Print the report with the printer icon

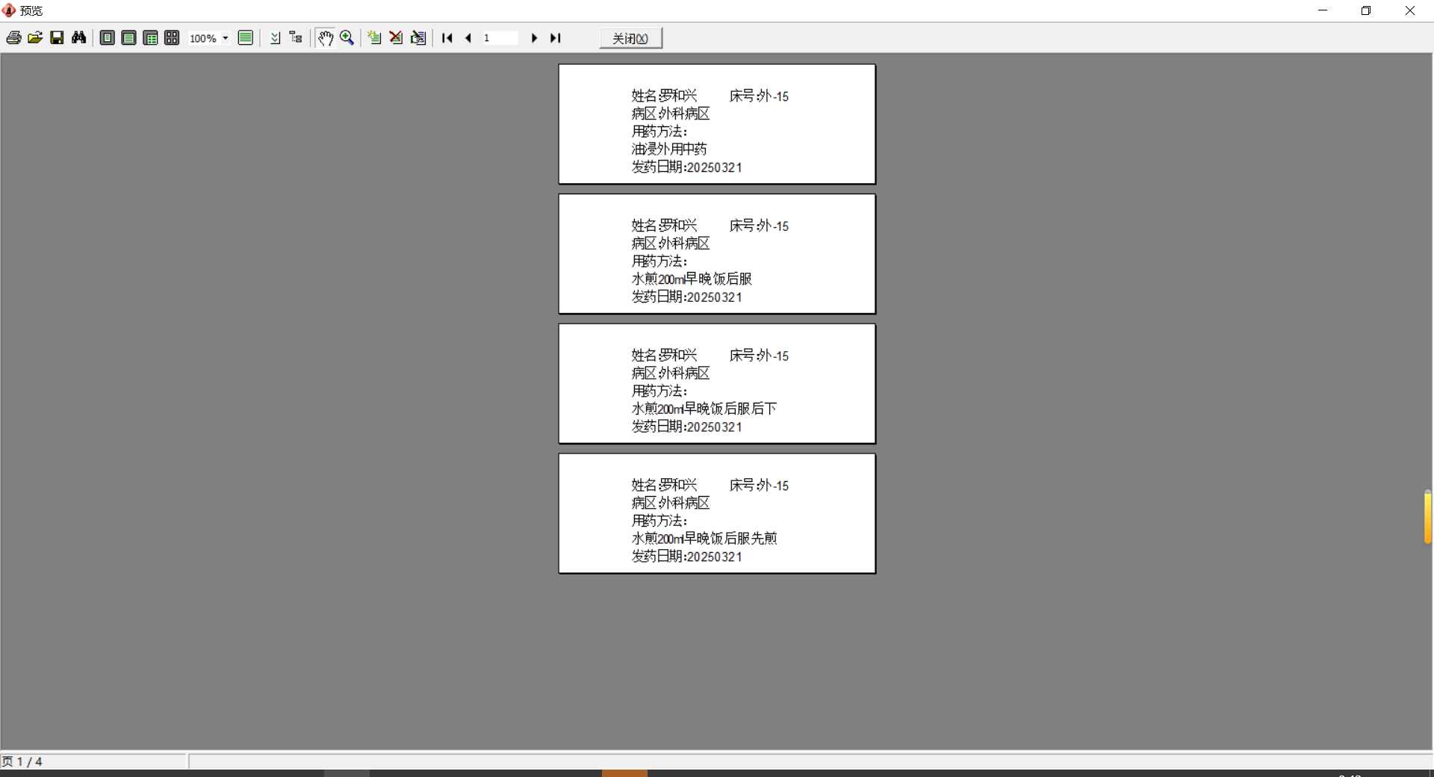(13, 38)
